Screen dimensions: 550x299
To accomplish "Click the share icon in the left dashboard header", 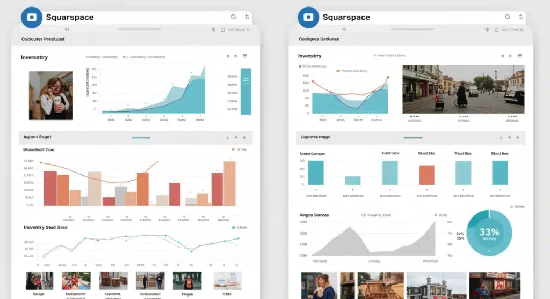I will point(247,17).
